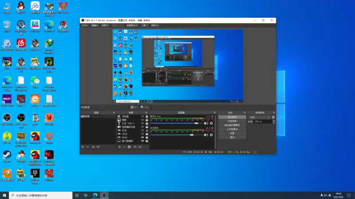The height and width of the screenshot is (199, 355).
Task: Pop out the 来源 dock panel
Action: pyautogui.click(x=146, y=113)
